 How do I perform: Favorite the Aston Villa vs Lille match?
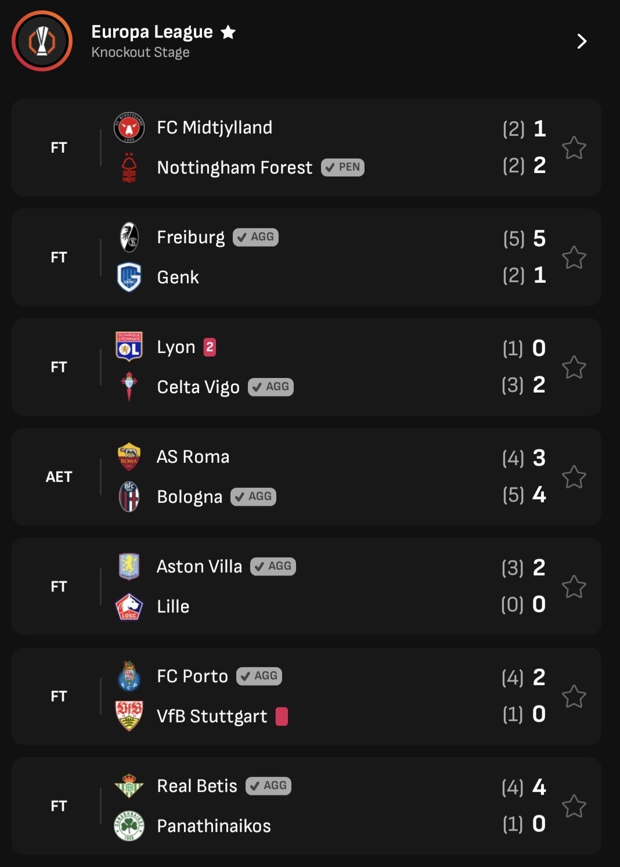point(574,587)
